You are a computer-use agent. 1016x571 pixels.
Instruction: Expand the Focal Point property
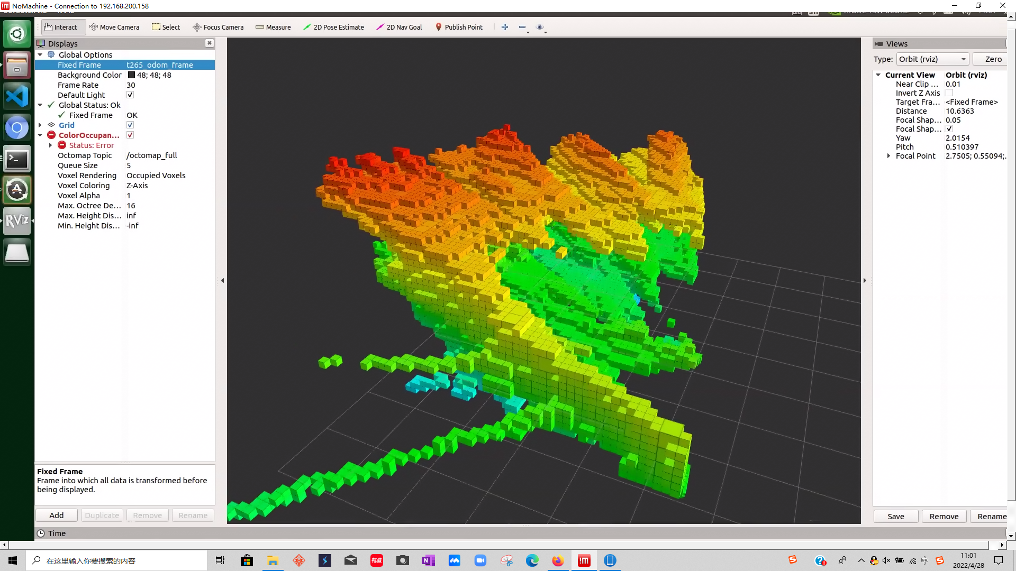[888, 156]
